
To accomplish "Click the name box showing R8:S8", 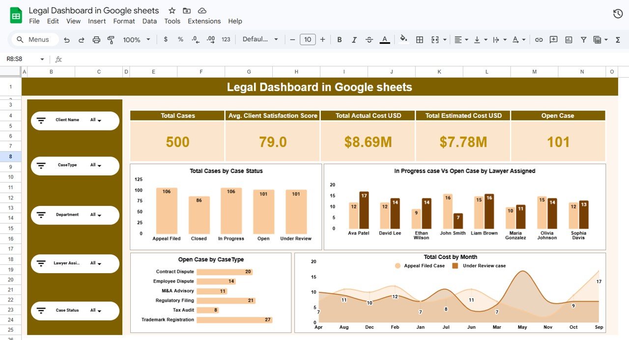I will click(19, 58).
